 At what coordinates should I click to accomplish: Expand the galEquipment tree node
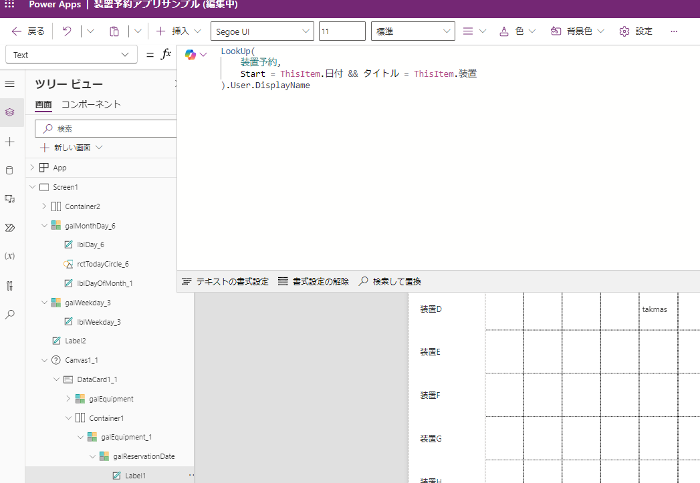[x=68, y=398]
